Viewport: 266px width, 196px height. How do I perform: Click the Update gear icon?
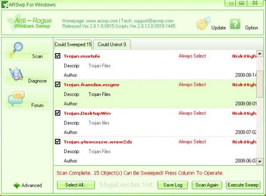point(203,23)
